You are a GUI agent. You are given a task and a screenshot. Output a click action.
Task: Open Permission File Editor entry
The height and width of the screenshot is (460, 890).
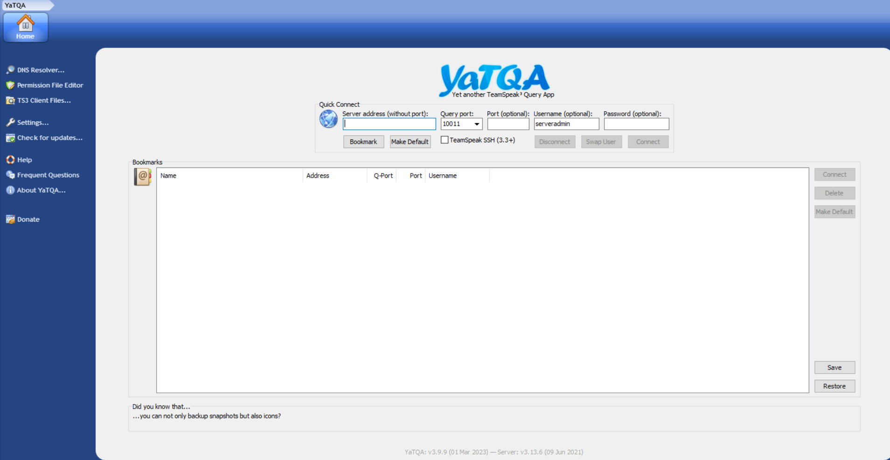(x=50, y=85)
